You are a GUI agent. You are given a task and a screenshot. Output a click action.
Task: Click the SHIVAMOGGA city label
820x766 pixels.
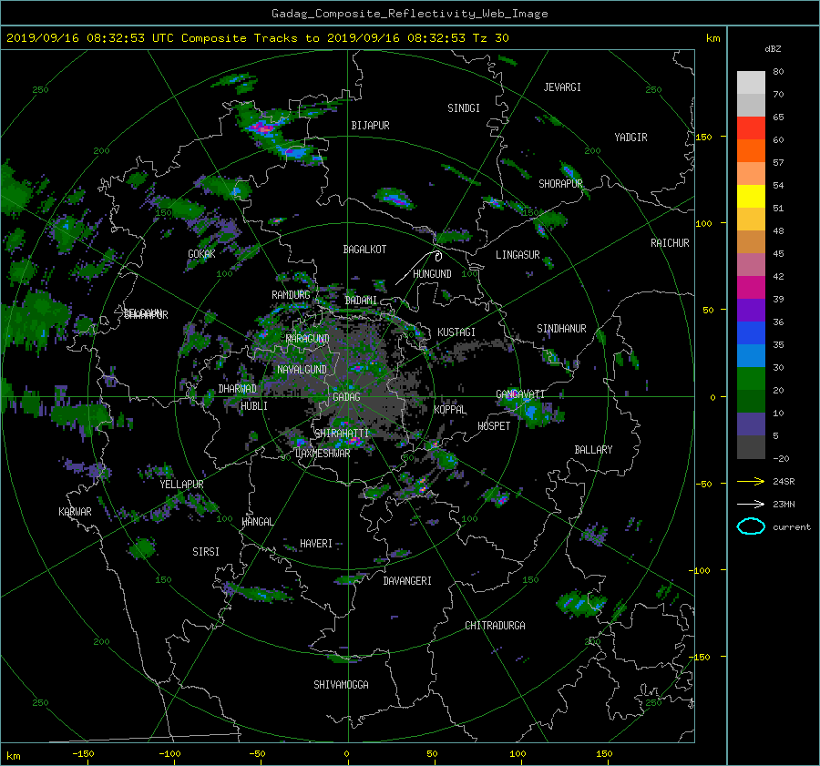tap(341, 684)
